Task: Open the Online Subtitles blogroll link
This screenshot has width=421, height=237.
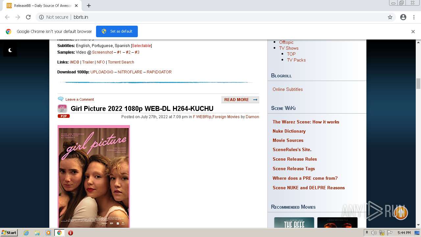Action: 287,89
